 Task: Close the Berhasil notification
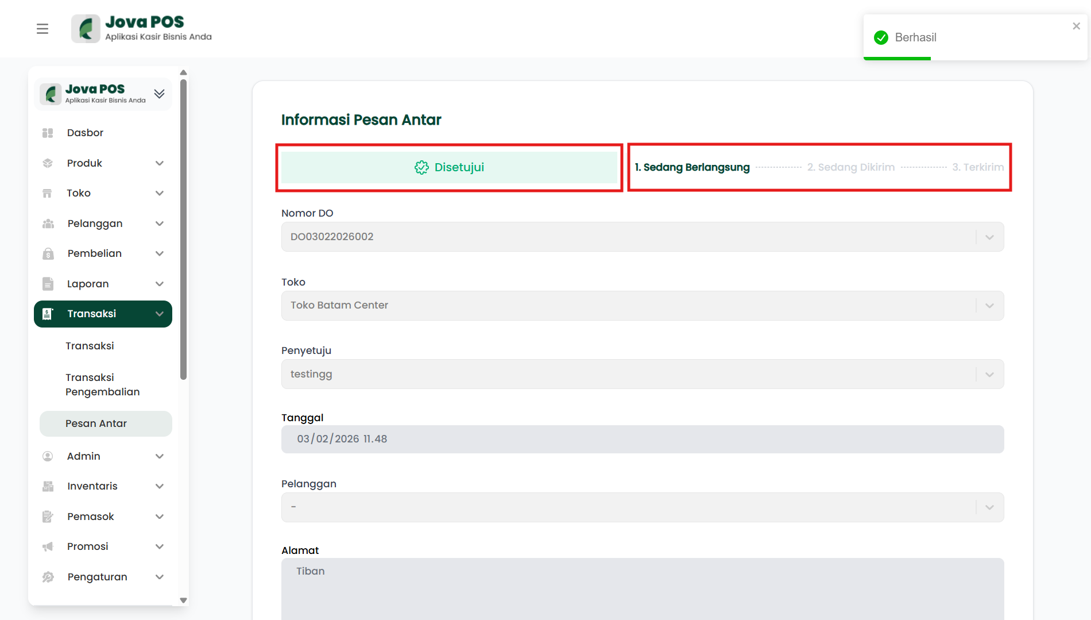click(x=1076, y=26)
